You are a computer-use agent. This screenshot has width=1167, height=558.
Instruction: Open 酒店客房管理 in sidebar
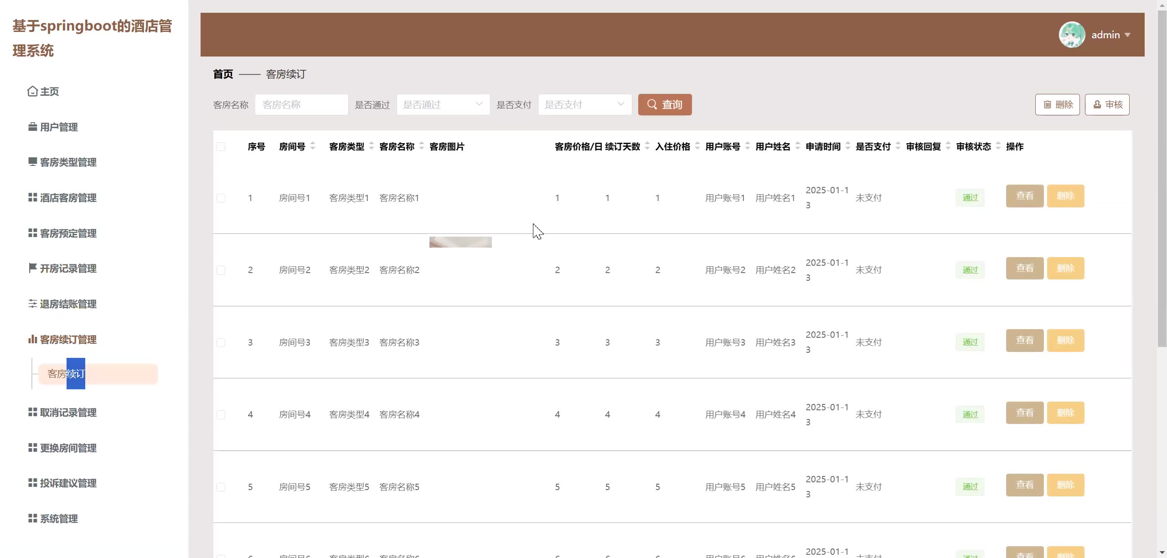pyautogui.click(x=68, y=198)
